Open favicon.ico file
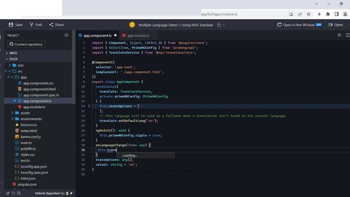This screenshot has height=197, width=350. (x=28, y=125)
